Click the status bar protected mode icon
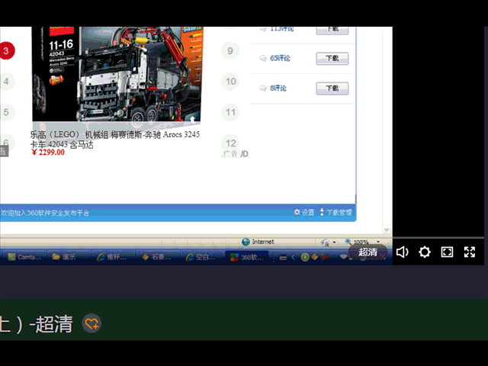Viewport: 488px width, 366px height. pyautogui.click(x=325, y=242)
